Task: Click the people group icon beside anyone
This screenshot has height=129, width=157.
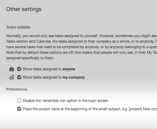Action: pos(12,69)
